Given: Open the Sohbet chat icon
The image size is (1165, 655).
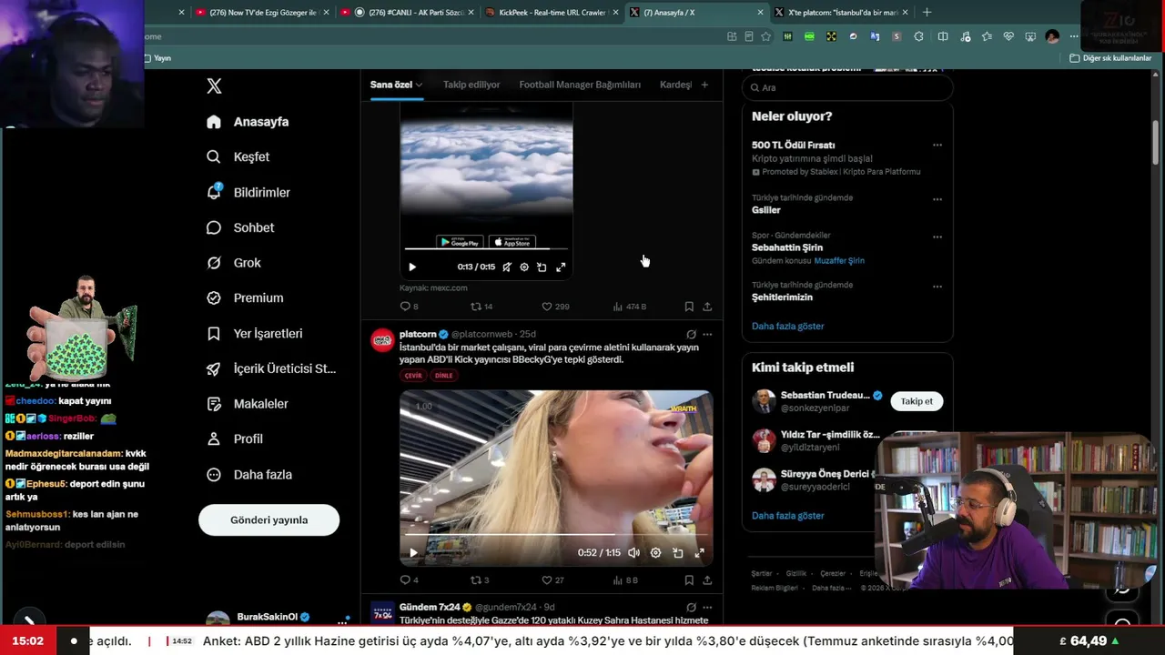Looking at the screenshot, I should pos(214,227).
